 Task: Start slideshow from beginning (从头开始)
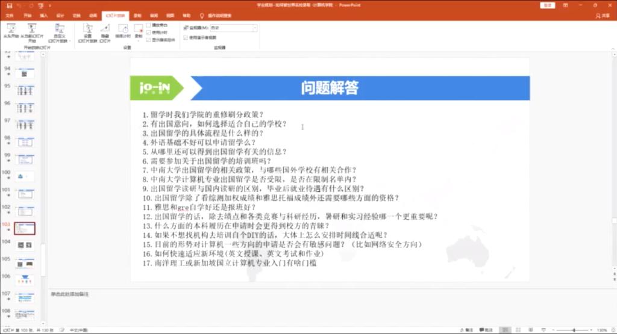11,30
